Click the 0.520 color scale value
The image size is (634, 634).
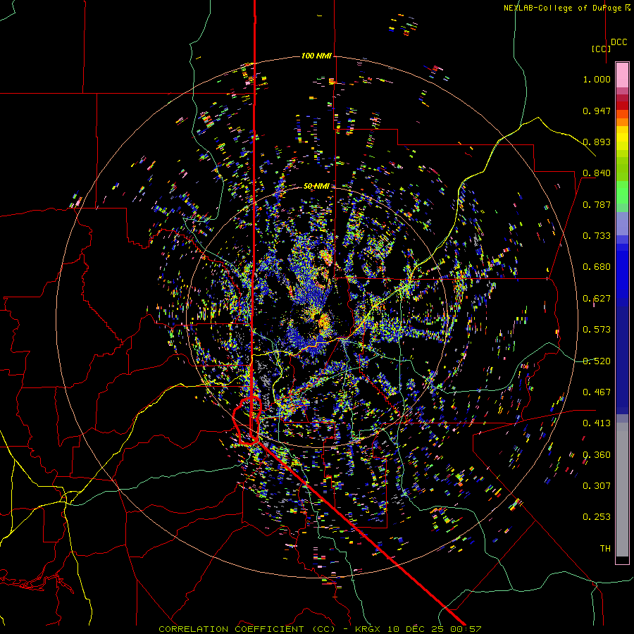[597, 361]
